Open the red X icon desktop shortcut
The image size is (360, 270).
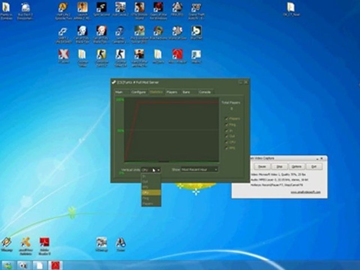pos(63,57)
